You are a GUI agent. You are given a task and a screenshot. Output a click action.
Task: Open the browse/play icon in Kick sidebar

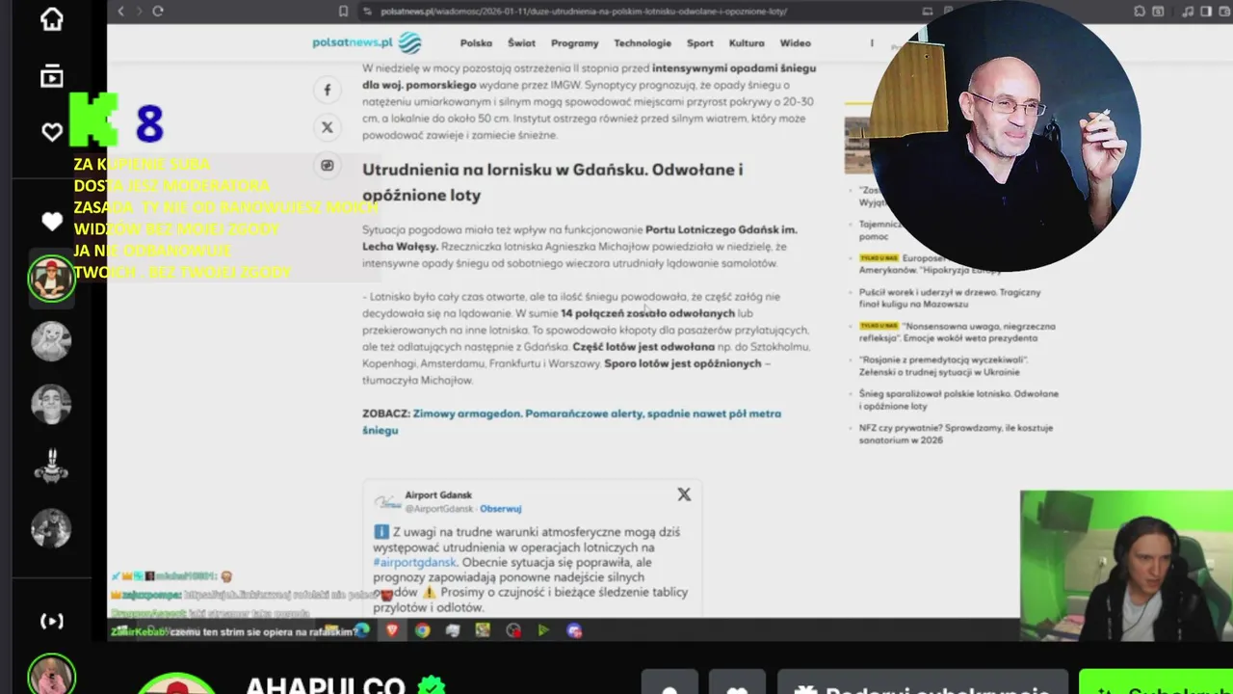(x=51, y=76)
